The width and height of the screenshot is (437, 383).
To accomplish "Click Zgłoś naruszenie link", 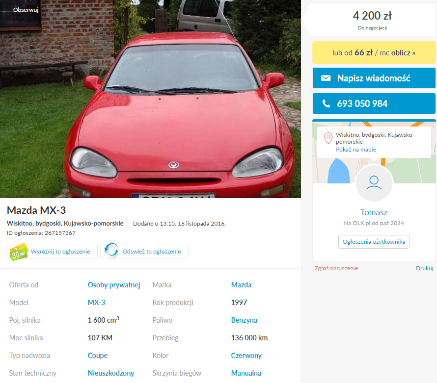I will (336, 268).
